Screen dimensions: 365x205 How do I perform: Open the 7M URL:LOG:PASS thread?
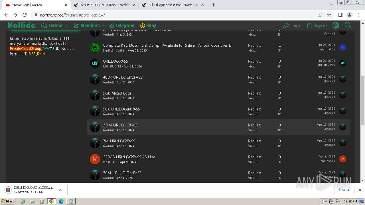(x=119, y=141)
